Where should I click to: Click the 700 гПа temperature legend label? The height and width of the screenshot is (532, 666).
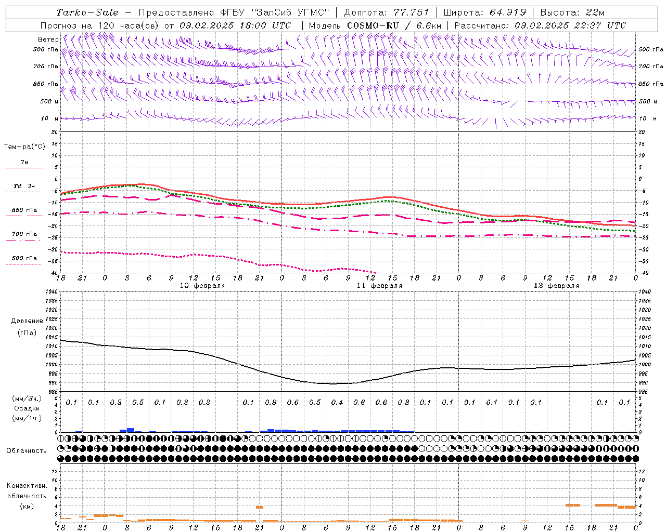click(24, 234)
